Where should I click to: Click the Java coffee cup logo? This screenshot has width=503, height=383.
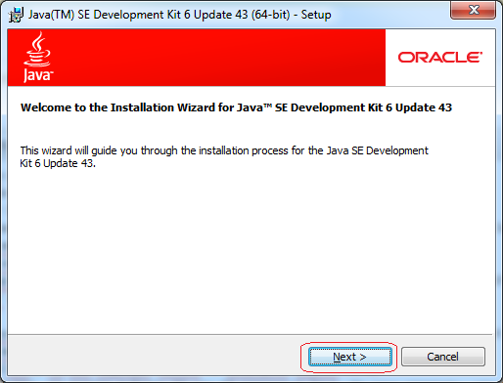point(38,57)
